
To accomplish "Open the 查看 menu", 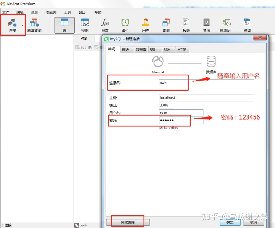I will 34,12.
